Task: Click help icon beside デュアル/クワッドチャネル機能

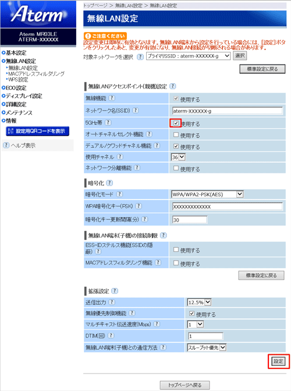Action: (x=157, y=145)
